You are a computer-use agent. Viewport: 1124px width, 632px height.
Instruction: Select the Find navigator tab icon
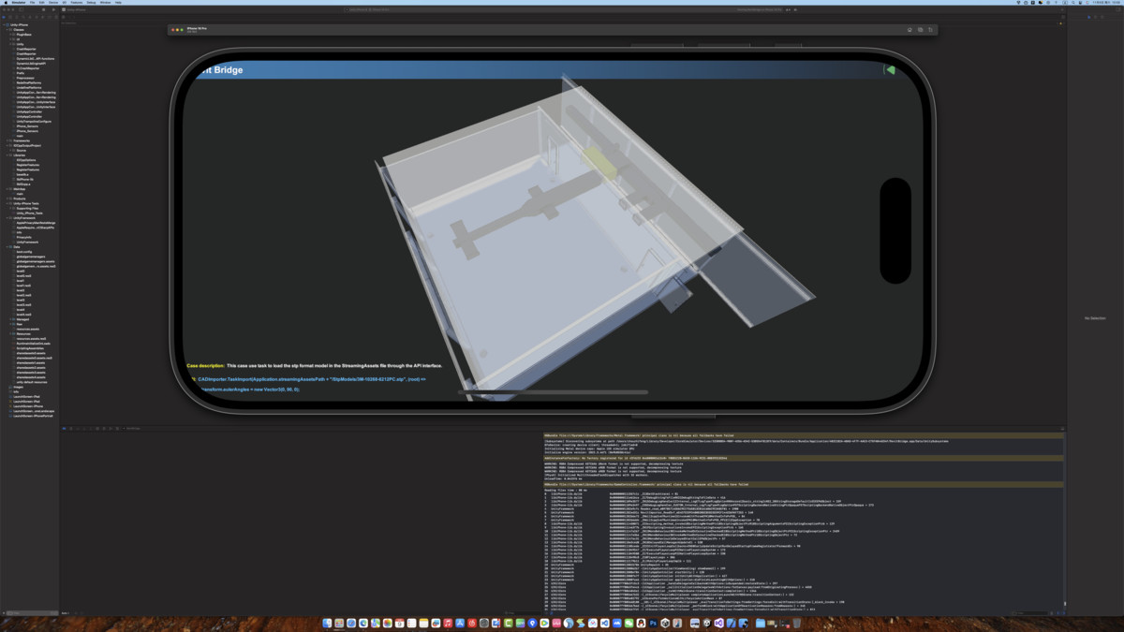pyautogui.click(x=23, y=17)
